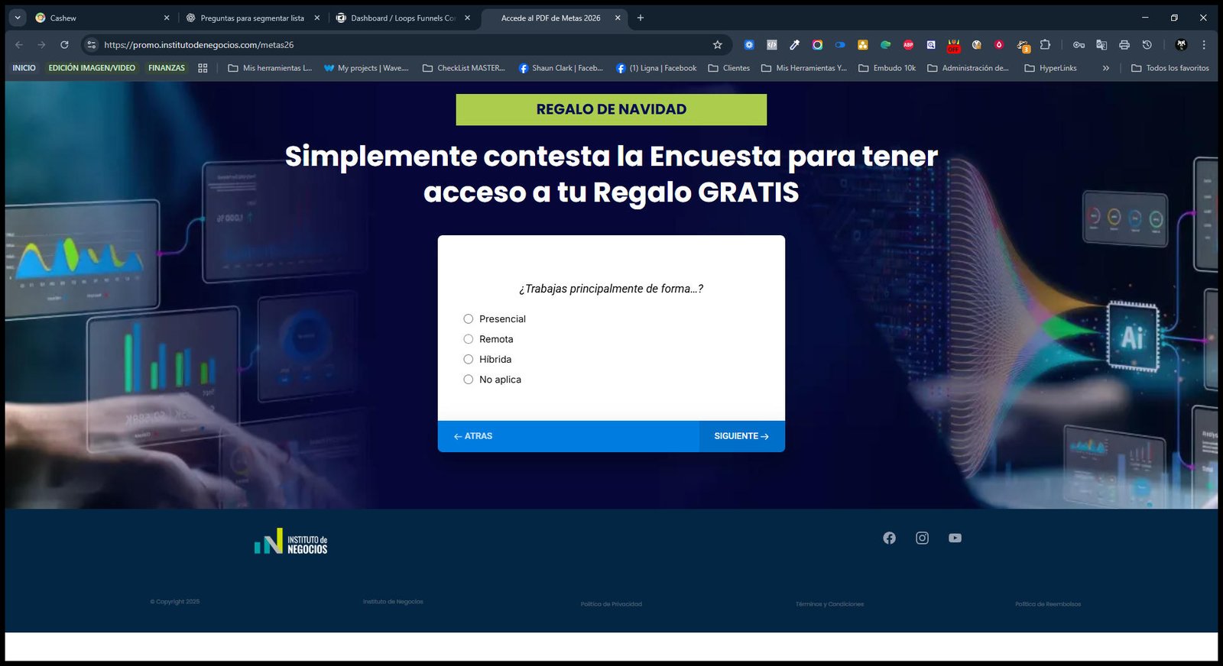Open the history clock icon

point(1147,45)
